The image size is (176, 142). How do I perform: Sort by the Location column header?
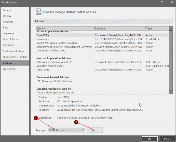[120, 29]
